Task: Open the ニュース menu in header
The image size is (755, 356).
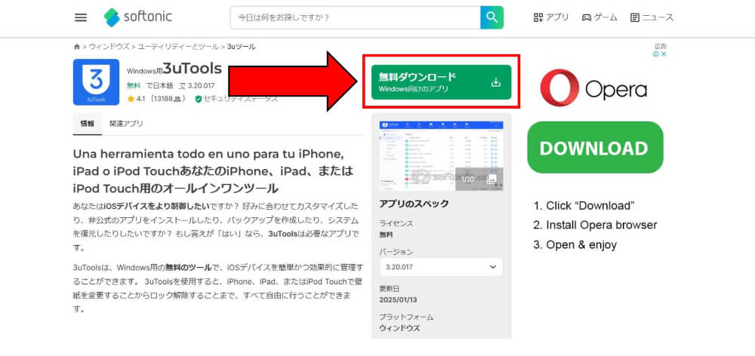Action: point(652,17)
